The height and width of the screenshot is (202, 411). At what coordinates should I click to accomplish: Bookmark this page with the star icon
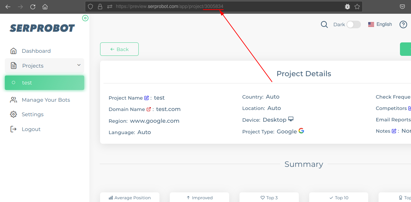[x=357, y=7]
